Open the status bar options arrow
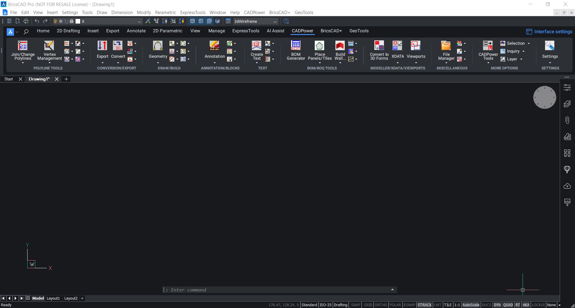 click(x=559, y=305)
